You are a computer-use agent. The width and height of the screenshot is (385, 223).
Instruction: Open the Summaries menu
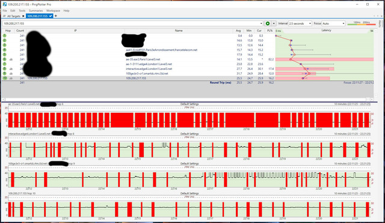(36, 11)
